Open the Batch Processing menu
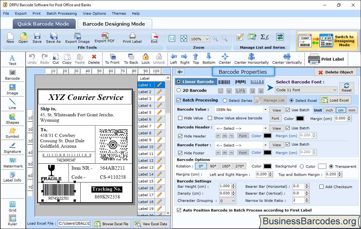This screenshot has width=361, height=229. (62, 13)
